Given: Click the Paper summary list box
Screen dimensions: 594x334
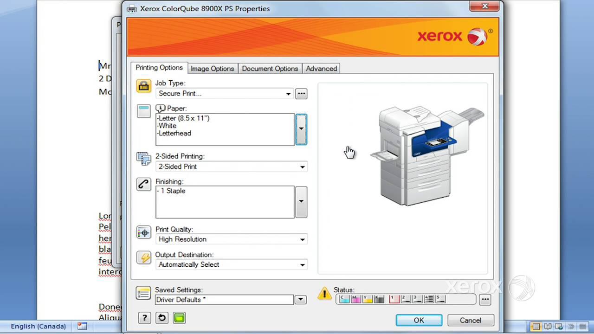Looking at the screenshot, I should pos(225,129).
